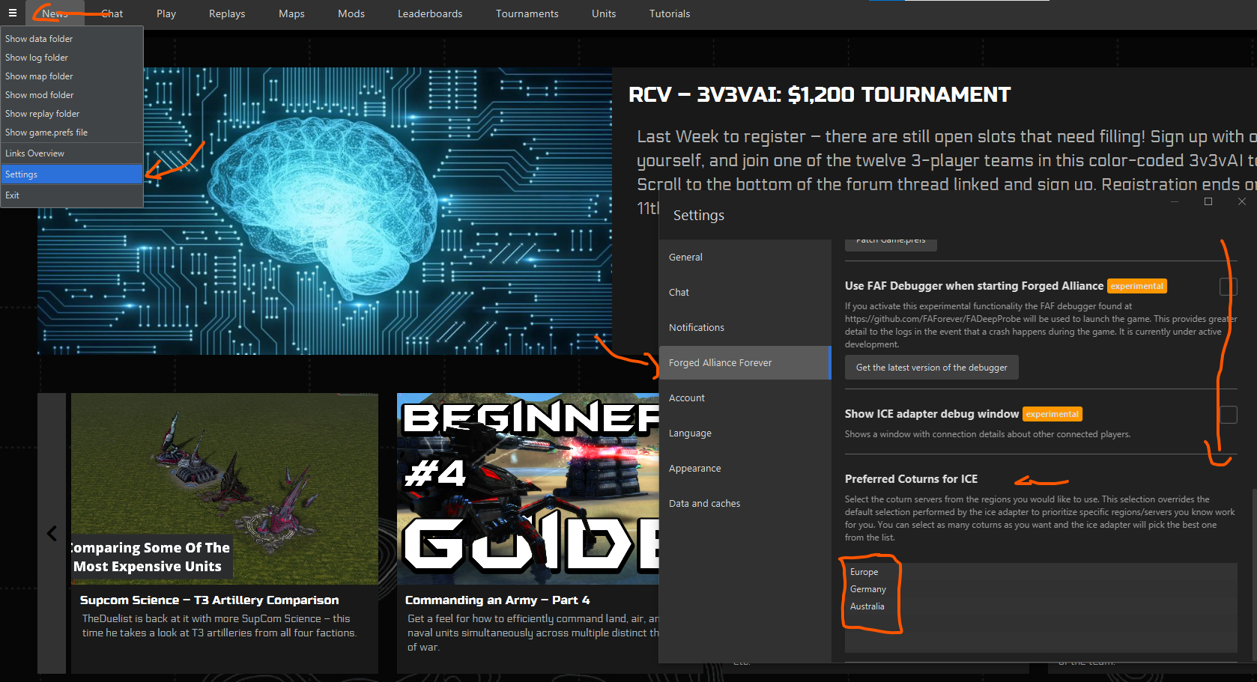1257x682 pixels.
Task: Open Commanding an Army – Part 4 title
Action: 497,600
